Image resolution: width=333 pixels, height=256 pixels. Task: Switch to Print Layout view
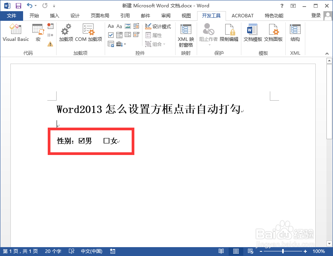tap(236, 251)
